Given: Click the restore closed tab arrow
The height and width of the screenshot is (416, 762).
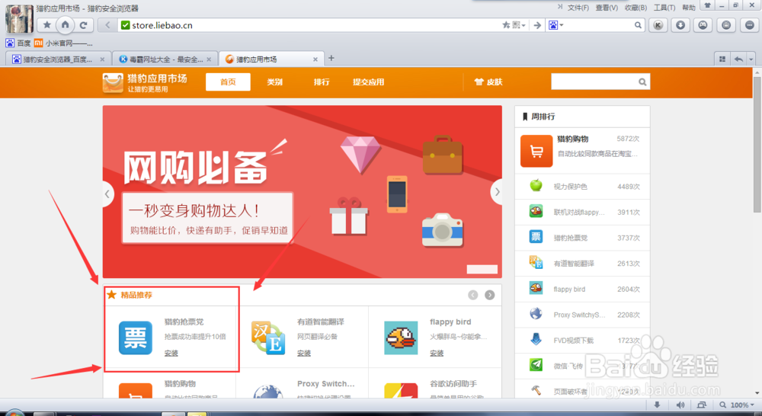Looking at the screenshot, I should click(x=738, y=59).
